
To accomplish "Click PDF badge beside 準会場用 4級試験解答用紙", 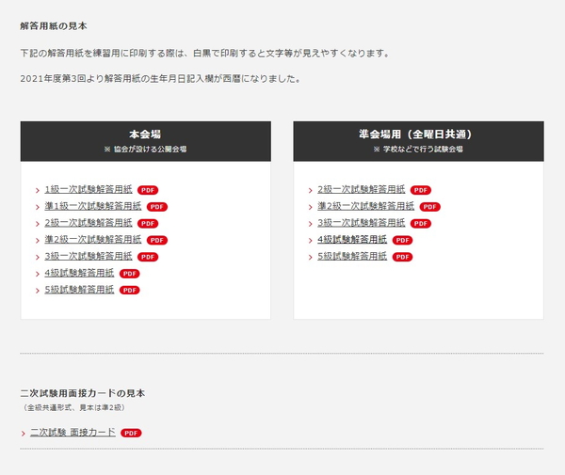I will click(x=402, y=241).
